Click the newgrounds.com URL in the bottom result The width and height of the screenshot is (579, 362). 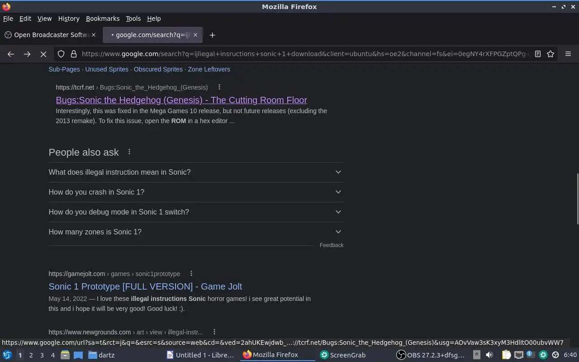(126, 332)
